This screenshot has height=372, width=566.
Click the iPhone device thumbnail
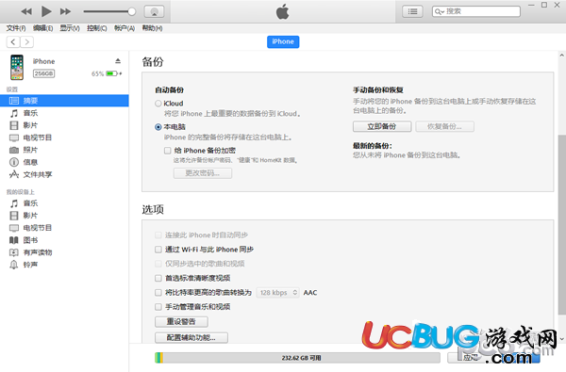pos(17,67)
